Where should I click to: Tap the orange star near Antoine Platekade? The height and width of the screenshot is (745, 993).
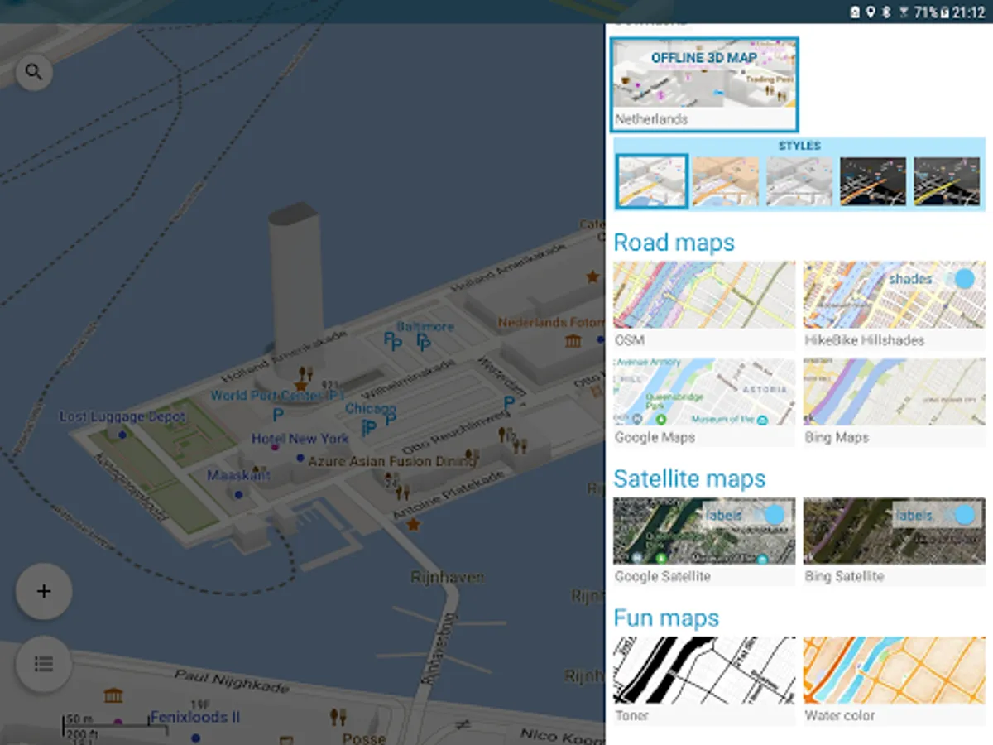click(x=413, y=524)
